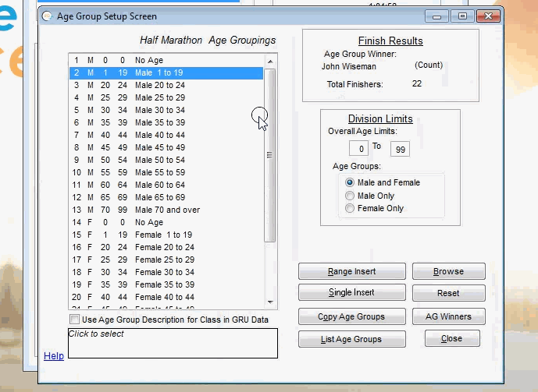538x392 pixels.
Task: Click the list scrollbar down arrow
Action: click(270, 302)
